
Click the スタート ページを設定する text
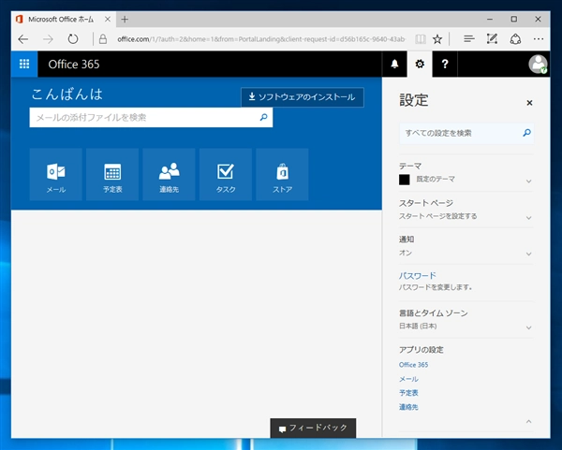pyautogui.click(x=438, y=216)
